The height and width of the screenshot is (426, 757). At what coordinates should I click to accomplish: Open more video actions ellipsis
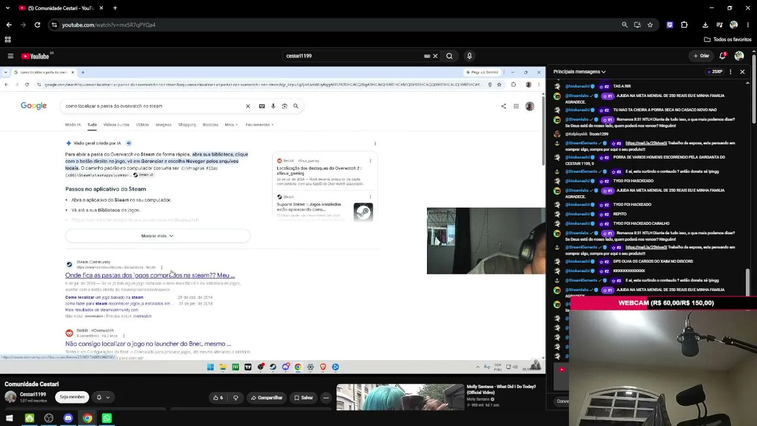pos(326,398)
